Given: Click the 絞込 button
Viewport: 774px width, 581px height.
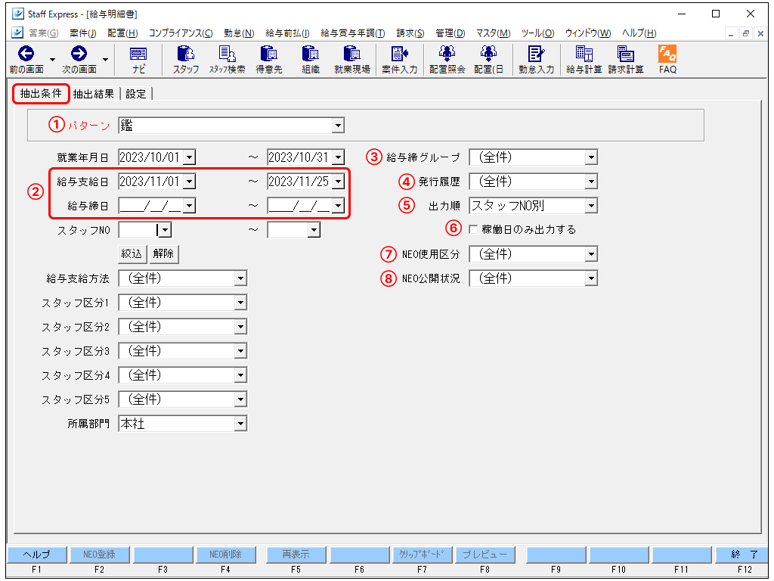Looking at the screenshot, I should tap(132, 254).
